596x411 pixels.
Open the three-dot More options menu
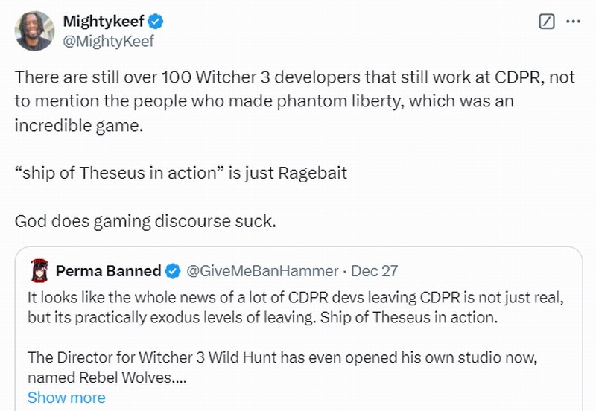(573, 22)
